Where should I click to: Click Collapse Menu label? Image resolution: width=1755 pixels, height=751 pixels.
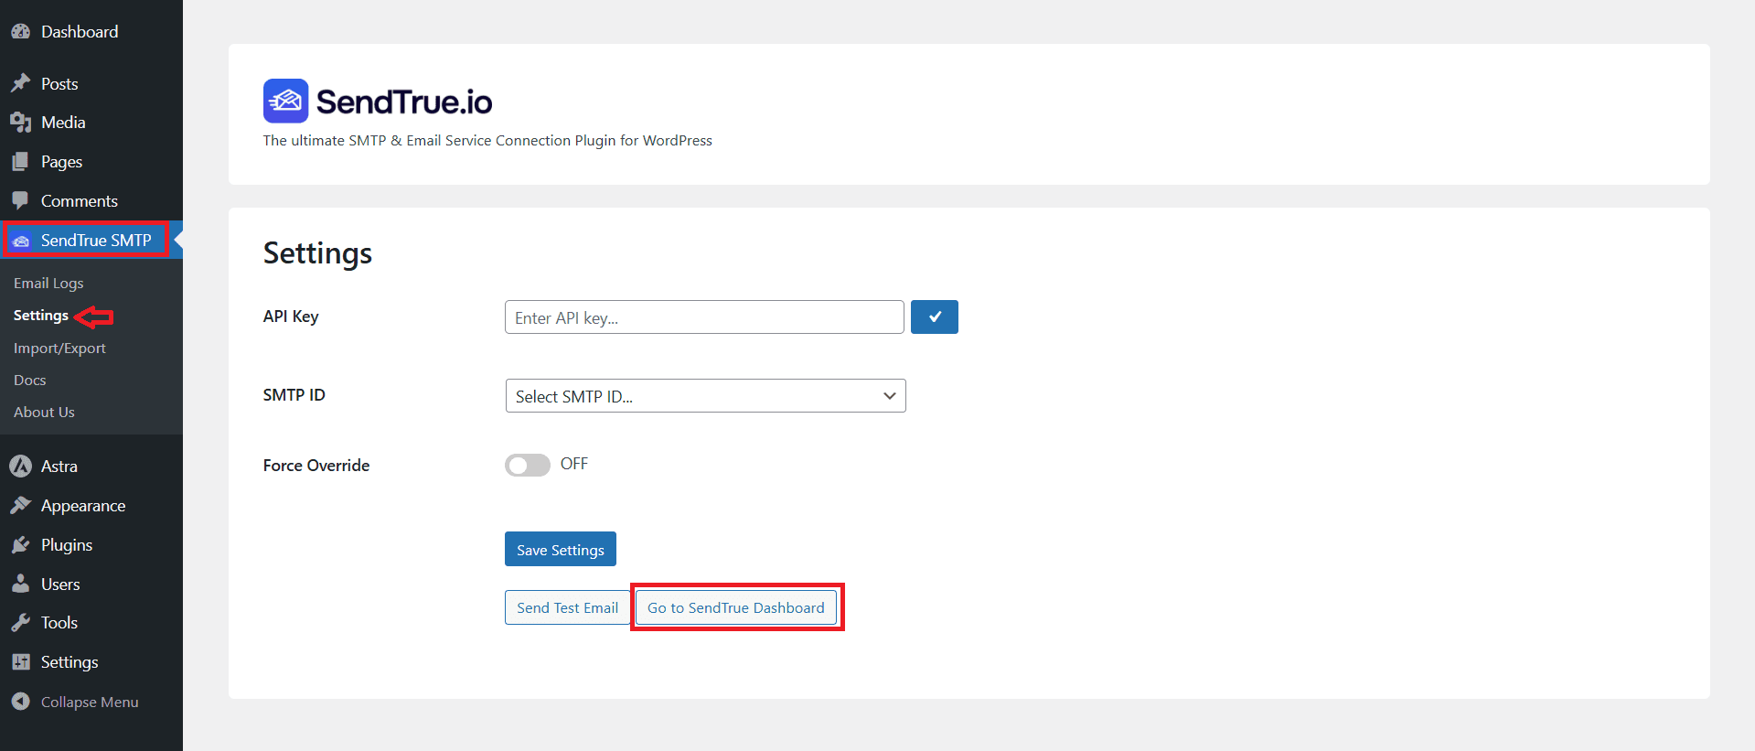click(90, 702)
